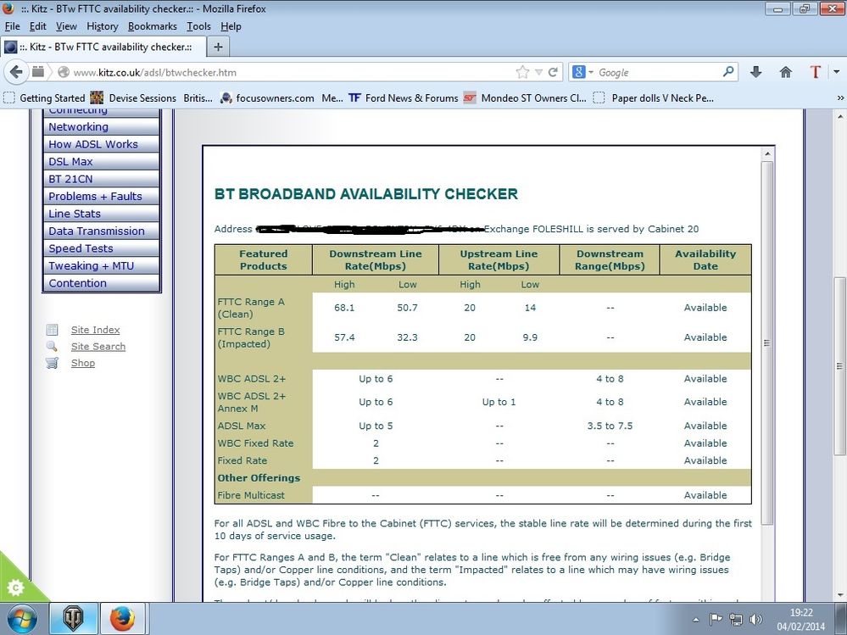847x635 pixels.
Task: Open Tweaking + MTU sidebar link
Action: pos(101,265)
